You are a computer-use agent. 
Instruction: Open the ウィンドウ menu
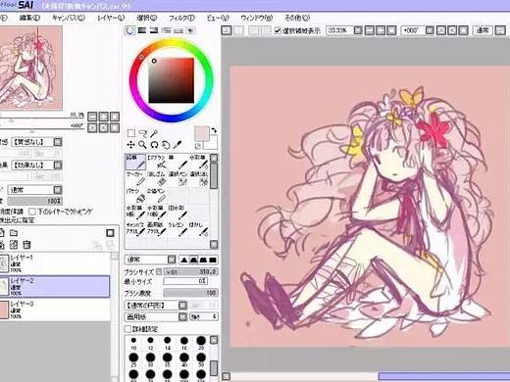click(257, 18)
